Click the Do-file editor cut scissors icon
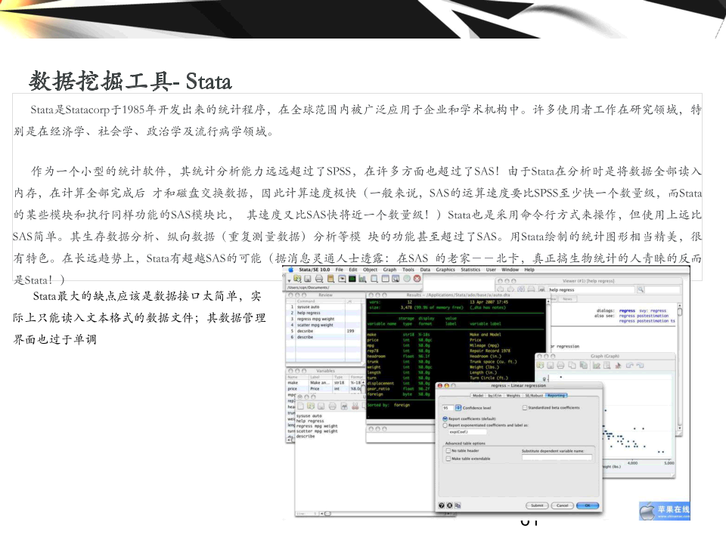726x544 pixels. coord(355,406)
